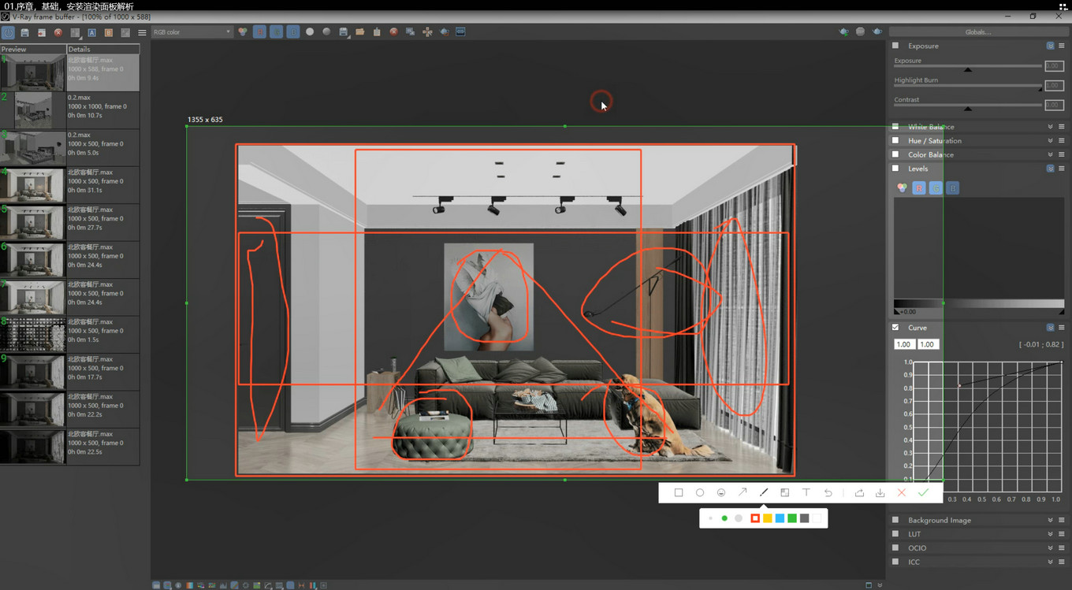Undo the last annotation stroke
Viewport: 1072px width, 590px height.
tap(828, 492)
